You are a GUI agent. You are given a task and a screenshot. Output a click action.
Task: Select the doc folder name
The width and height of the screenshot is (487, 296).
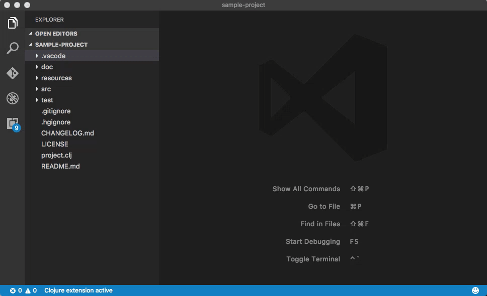pyautogui.click(x=47, y=67)
